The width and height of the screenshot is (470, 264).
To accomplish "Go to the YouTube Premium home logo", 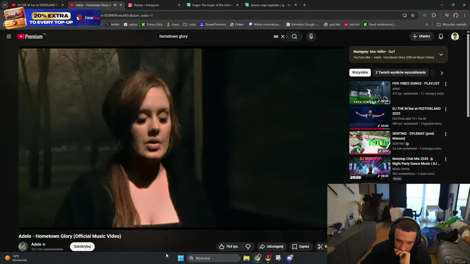I will (30, 36).
